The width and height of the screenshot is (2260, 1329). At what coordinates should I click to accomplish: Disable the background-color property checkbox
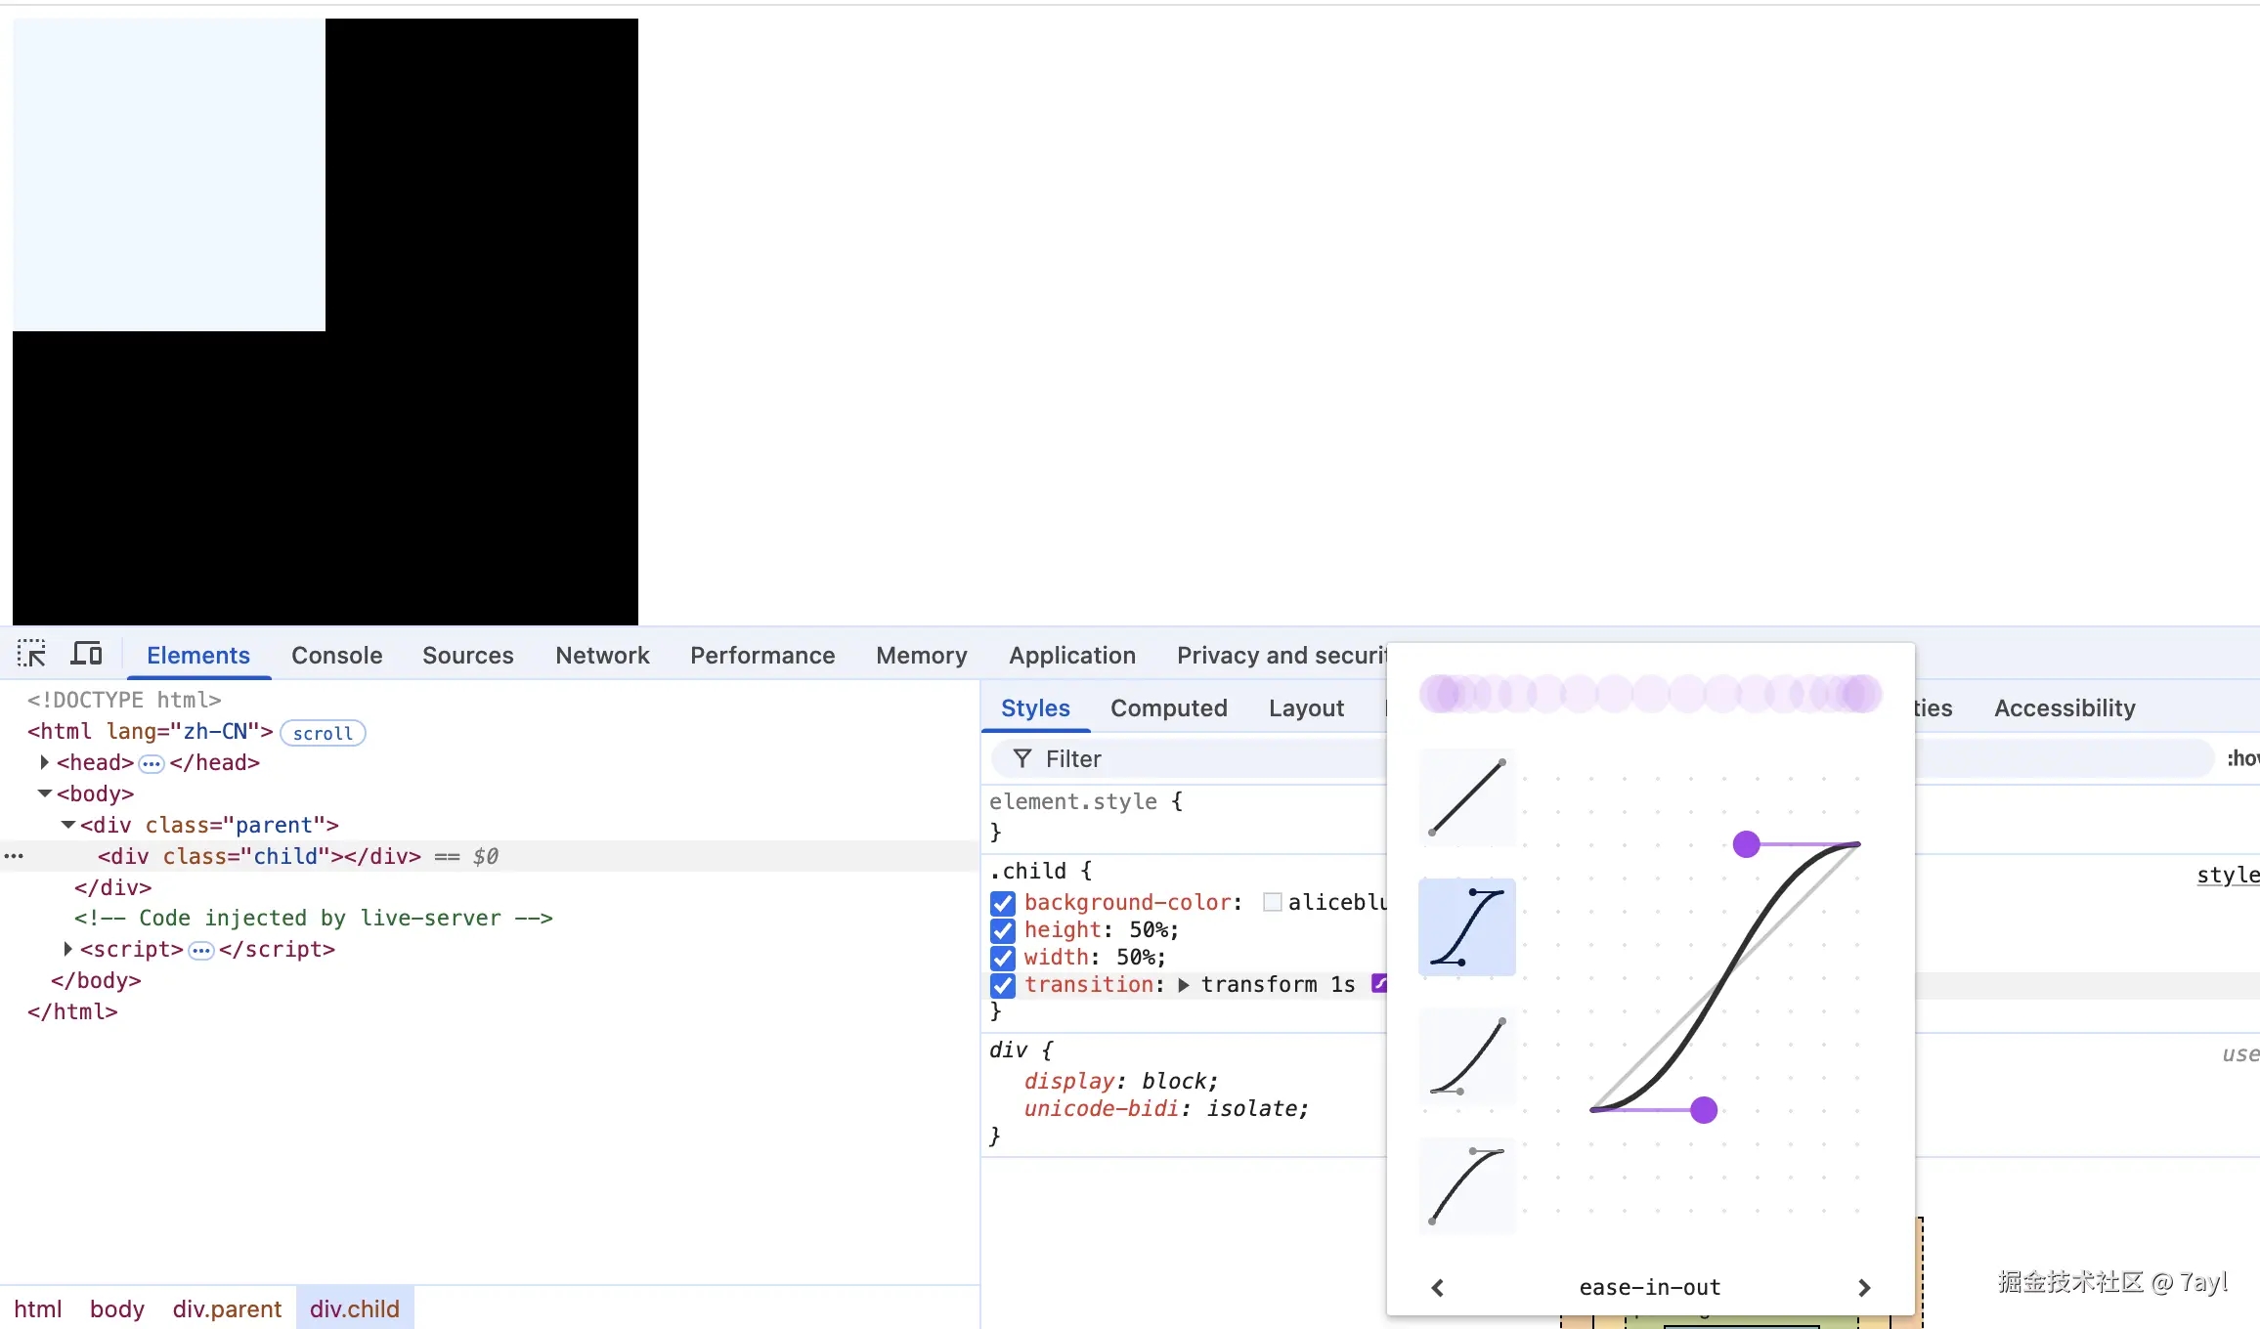pos(1003,903)
